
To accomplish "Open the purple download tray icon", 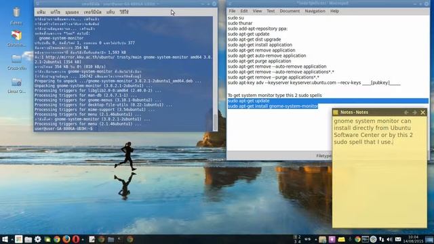I will [332, 239].
